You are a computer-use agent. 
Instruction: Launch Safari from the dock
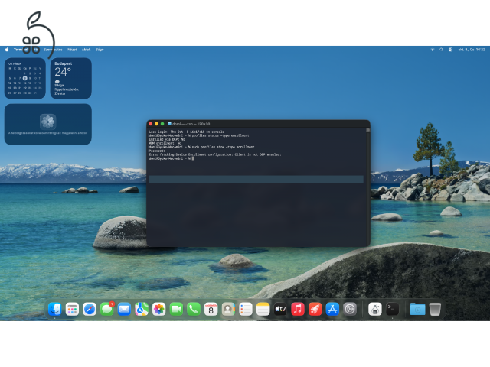click(90, 309)
